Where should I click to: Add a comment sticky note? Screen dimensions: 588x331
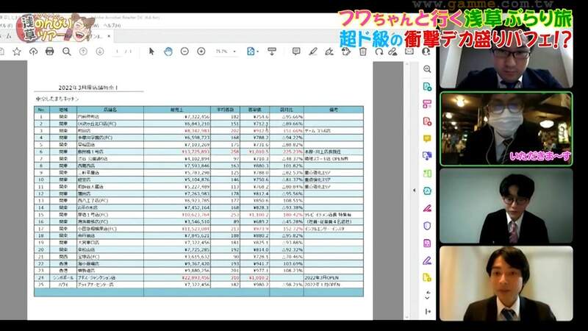[296, 51]
